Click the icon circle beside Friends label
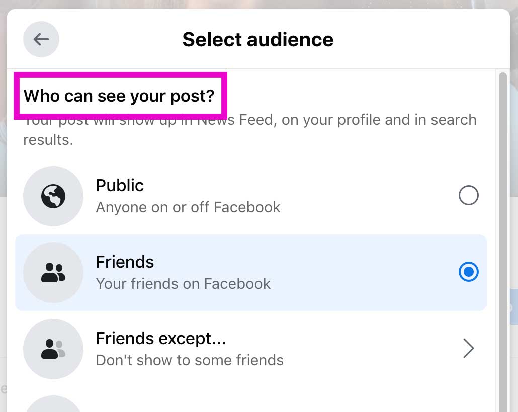This screenshot has width=518, height=412. 53,272
